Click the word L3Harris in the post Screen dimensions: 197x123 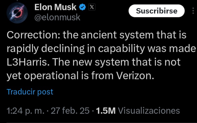(x=27, y=62)
